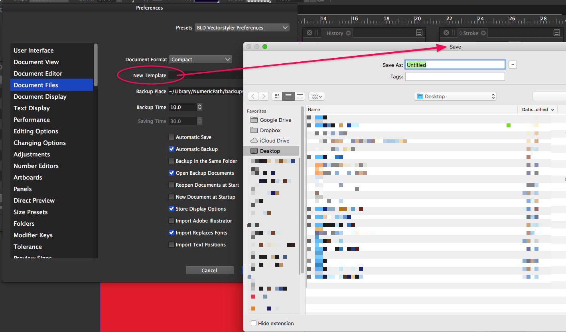The width and height of the screenshot is (566, 332).
Task: Click the Cancel button in Preferences
Action: [x=209, y=271]
